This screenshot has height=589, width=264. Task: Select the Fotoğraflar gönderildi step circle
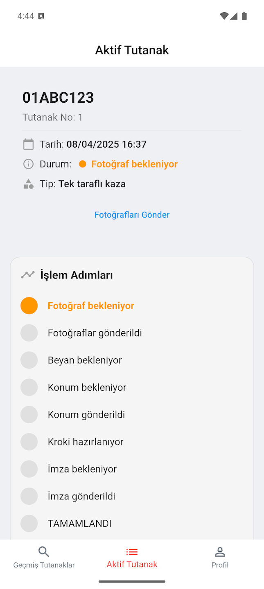(29, 333)
